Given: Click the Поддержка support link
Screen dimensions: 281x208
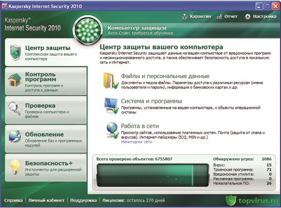Looking at the screenshot, I should coord(83,201).
